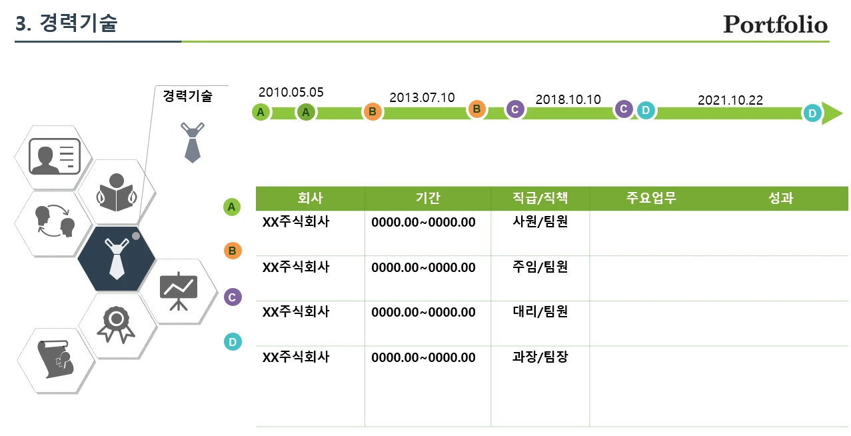Click the purple C circle beside the table

pos(232,297)
